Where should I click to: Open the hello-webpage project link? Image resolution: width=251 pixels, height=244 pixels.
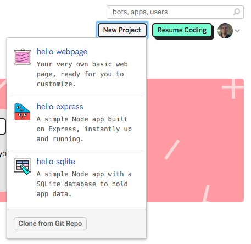[62, 52]
